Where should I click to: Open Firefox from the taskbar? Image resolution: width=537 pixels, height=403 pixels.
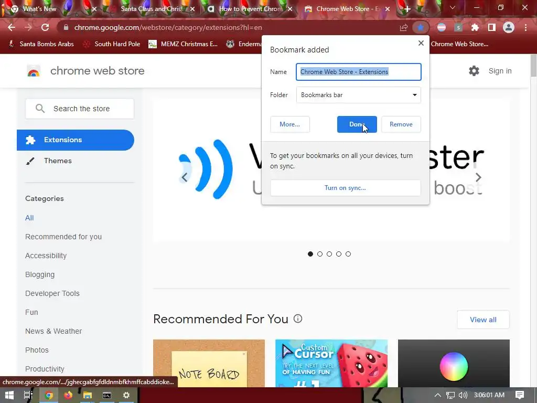point(68,395)
